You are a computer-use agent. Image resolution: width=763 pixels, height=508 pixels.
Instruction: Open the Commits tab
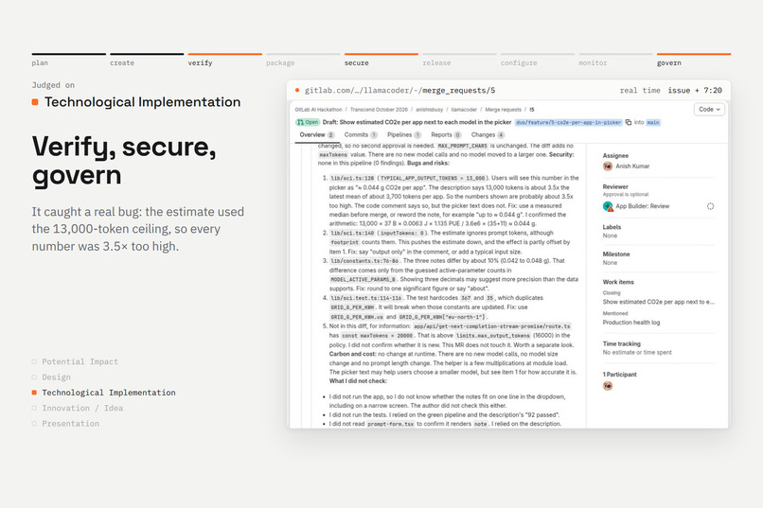(361, 135)
